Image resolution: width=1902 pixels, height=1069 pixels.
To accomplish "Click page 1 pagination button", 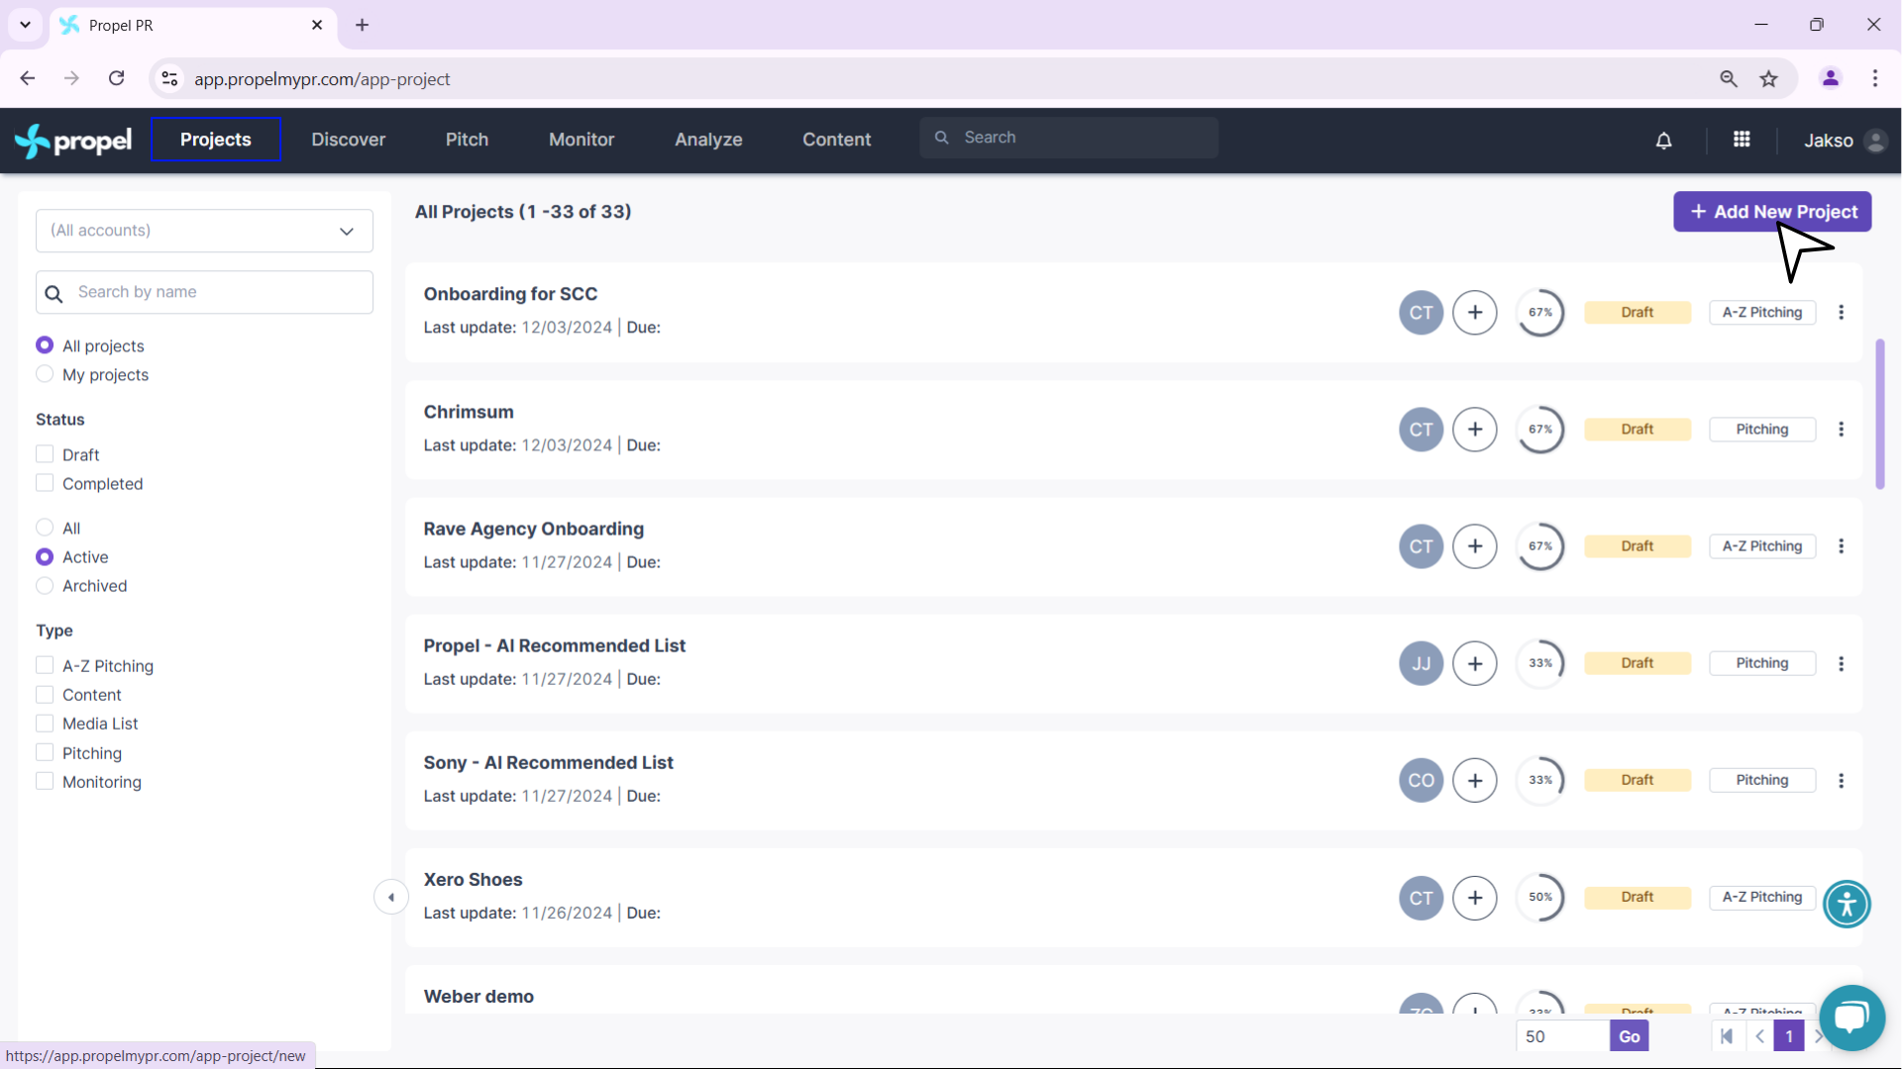I will click(1789, 1036).
